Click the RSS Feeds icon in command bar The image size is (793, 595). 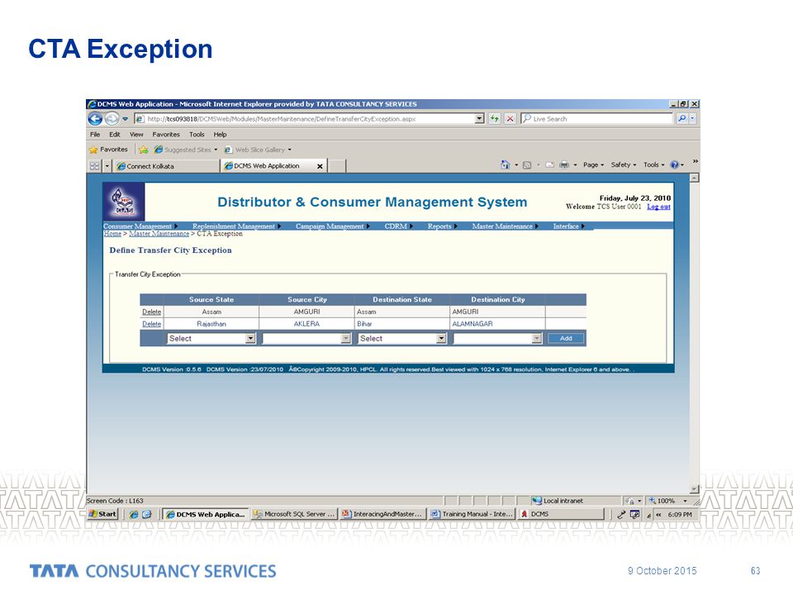click(x=527, y=165)
